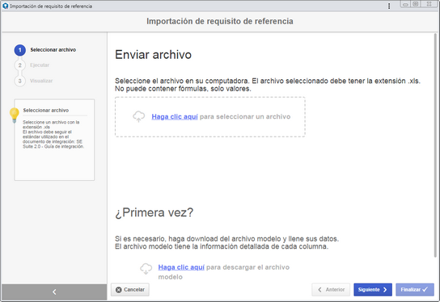Click the Cancelar button

pyautogui.click(x=130, y=290)
